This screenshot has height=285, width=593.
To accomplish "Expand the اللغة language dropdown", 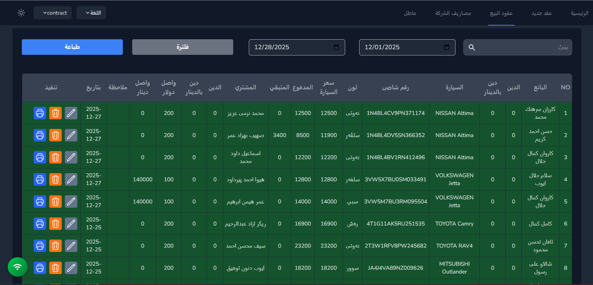I will [x=91, y=13].
